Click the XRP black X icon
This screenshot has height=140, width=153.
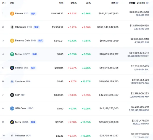[x=12, y=95]
